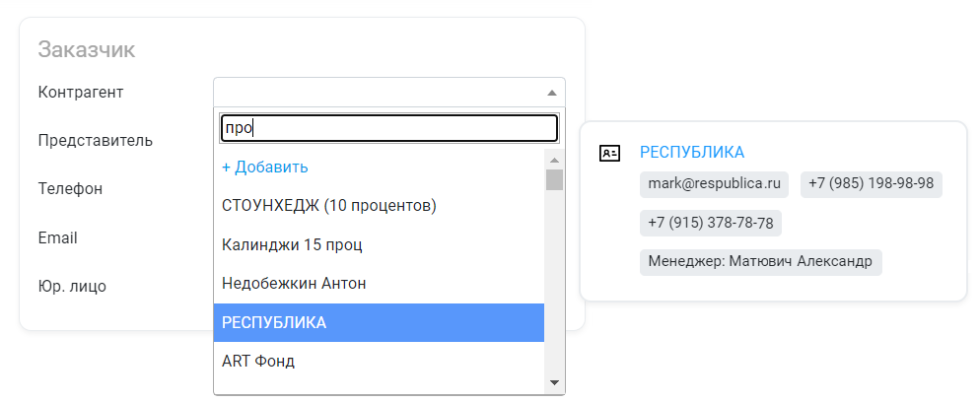Viewport: 979px width, 403px height.
Task: Click the Контрагент field label
Action: point(81,93)
